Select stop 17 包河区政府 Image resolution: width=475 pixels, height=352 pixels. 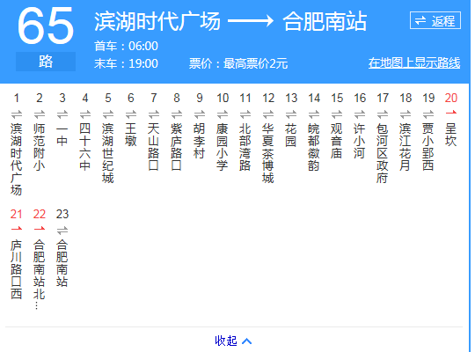tap(383, 153)
